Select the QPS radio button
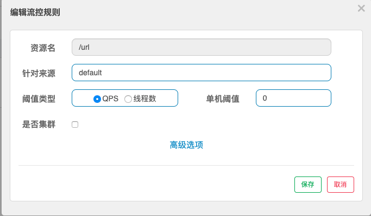This screenshot has height=216, width=371. pyautogui.click(x=97, y=99)
